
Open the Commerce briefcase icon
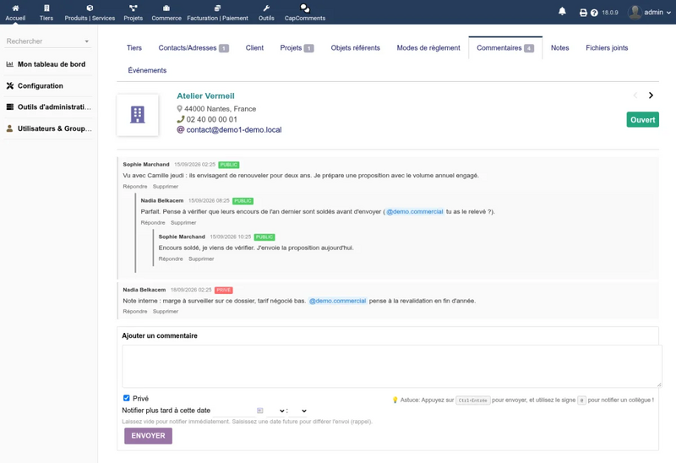166,8
